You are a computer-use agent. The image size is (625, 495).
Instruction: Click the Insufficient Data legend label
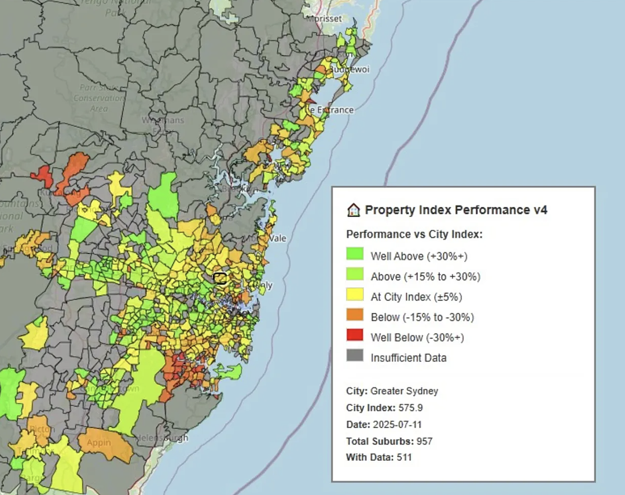click(x=409, y=358)
